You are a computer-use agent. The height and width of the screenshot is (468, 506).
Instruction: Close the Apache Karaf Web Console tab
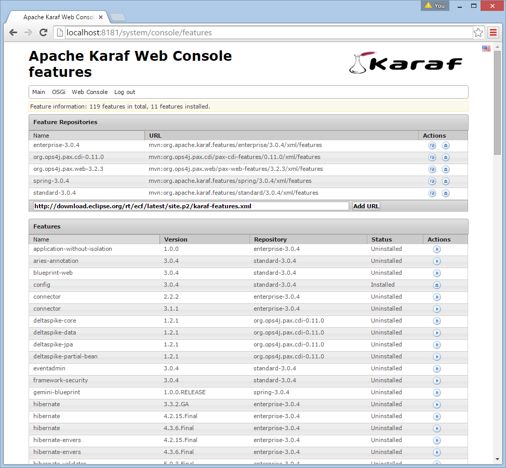pyautogui.click(x=101, y=17)
